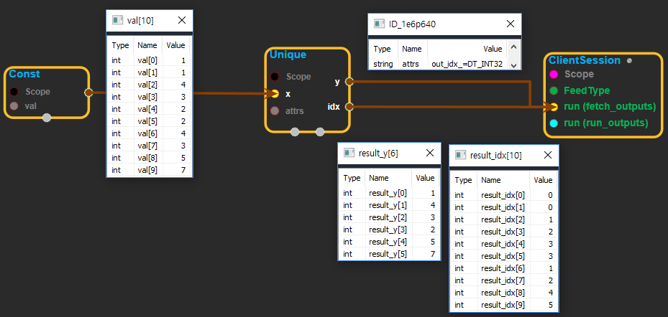This screenshot has height=317, width=668.
Task: Click the Unique node idx output port
Action: click(349, 107)
